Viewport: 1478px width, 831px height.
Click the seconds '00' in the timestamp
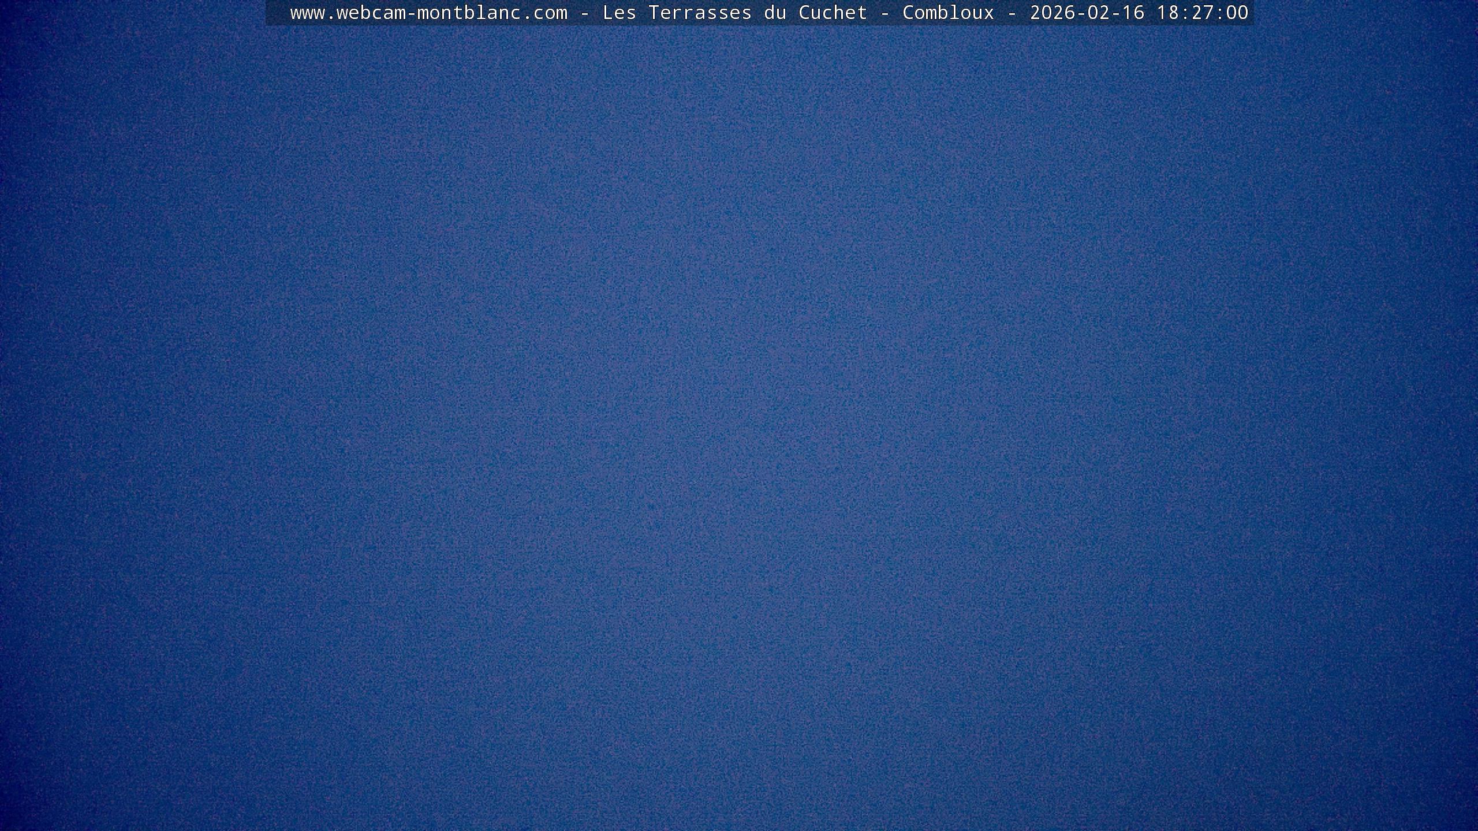click(x=1237, y=13)
